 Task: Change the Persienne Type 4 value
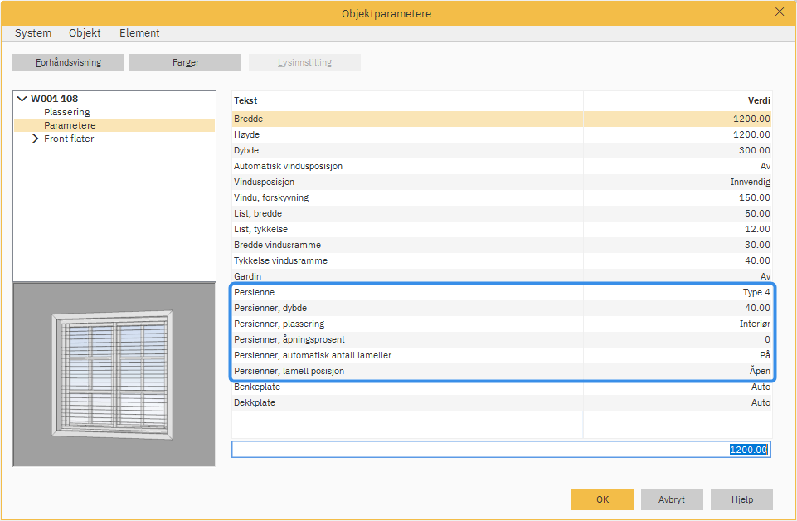coord(756,292)
